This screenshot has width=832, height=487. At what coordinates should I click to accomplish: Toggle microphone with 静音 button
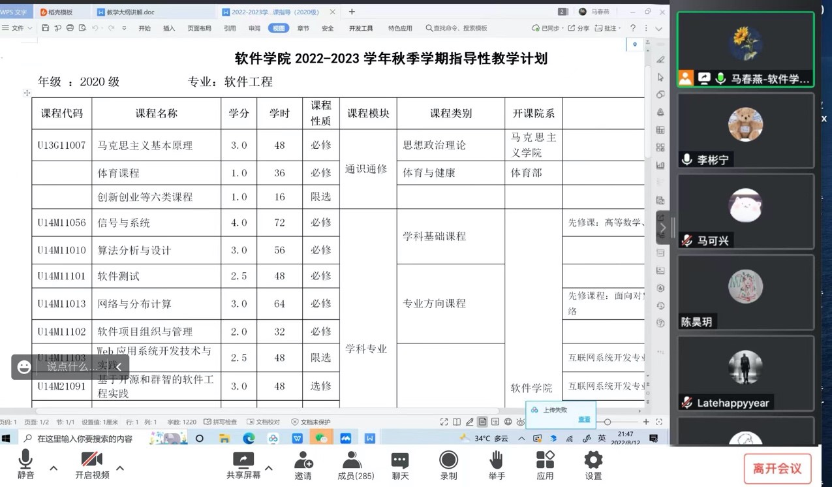25,465
